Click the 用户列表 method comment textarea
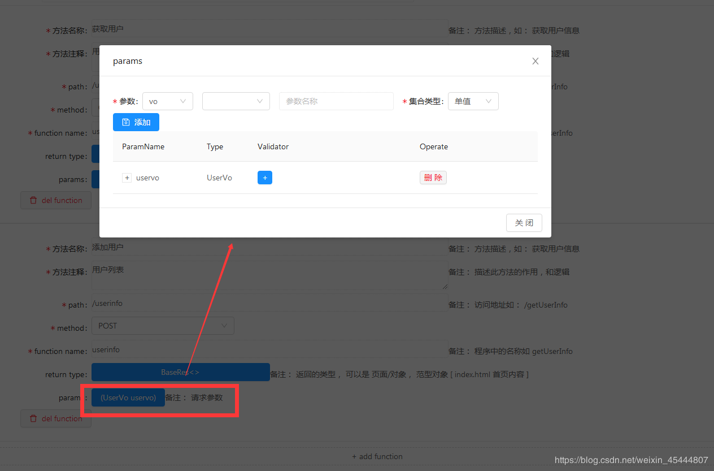The width and height of the screenshot is (714, 471). 269,275
